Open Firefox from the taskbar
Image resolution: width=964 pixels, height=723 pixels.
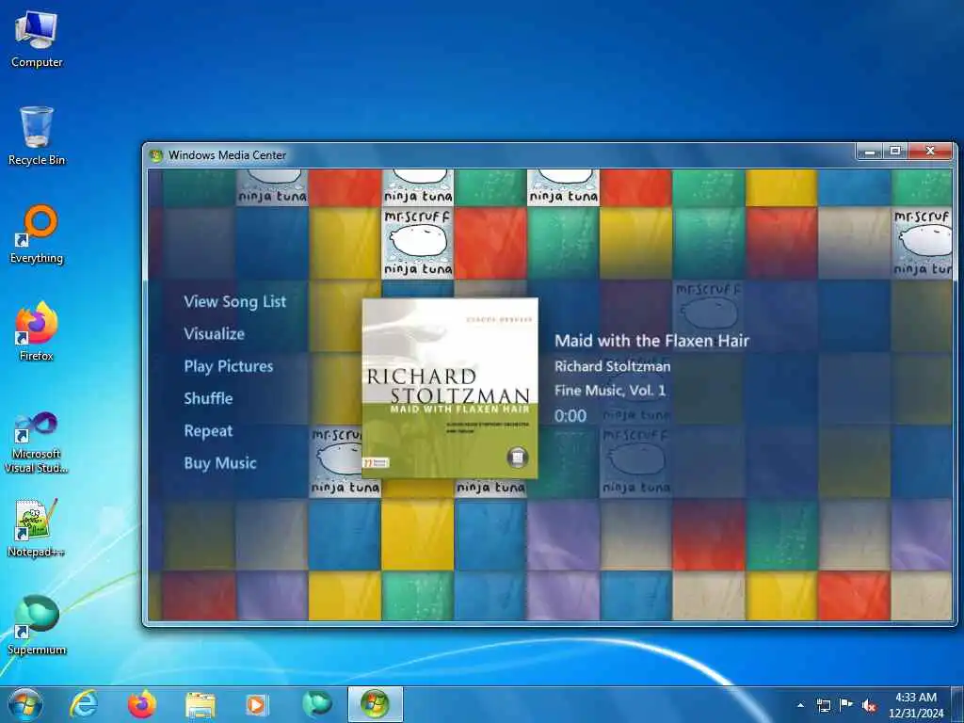point(142,704)
